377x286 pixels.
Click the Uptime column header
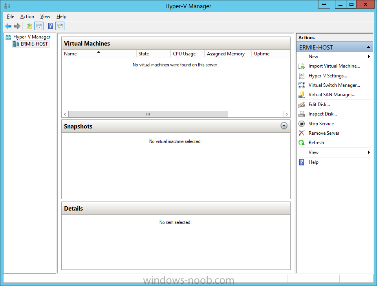271,54
